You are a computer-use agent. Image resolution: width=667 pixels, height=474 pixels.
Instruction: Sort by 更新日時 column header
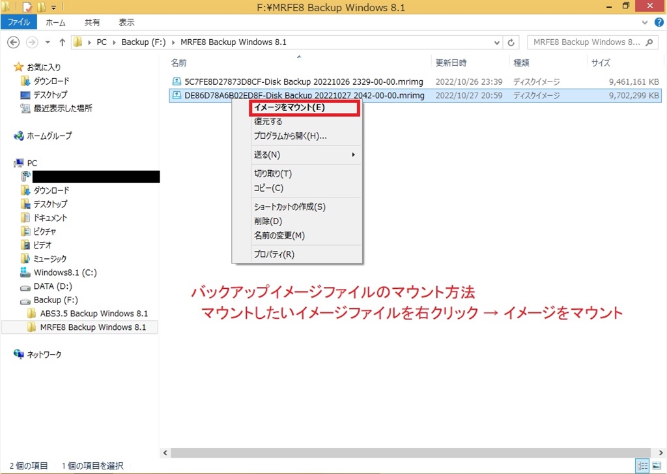coord(451,63)
